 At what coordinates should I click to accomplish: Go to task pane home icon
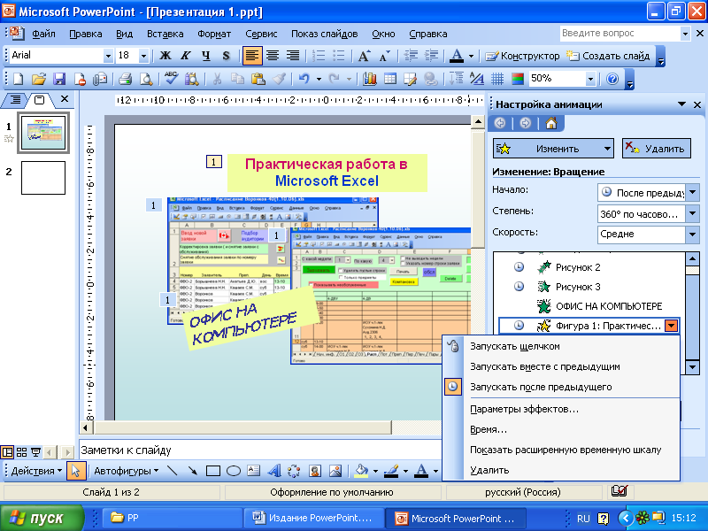[x=551, y=123]
